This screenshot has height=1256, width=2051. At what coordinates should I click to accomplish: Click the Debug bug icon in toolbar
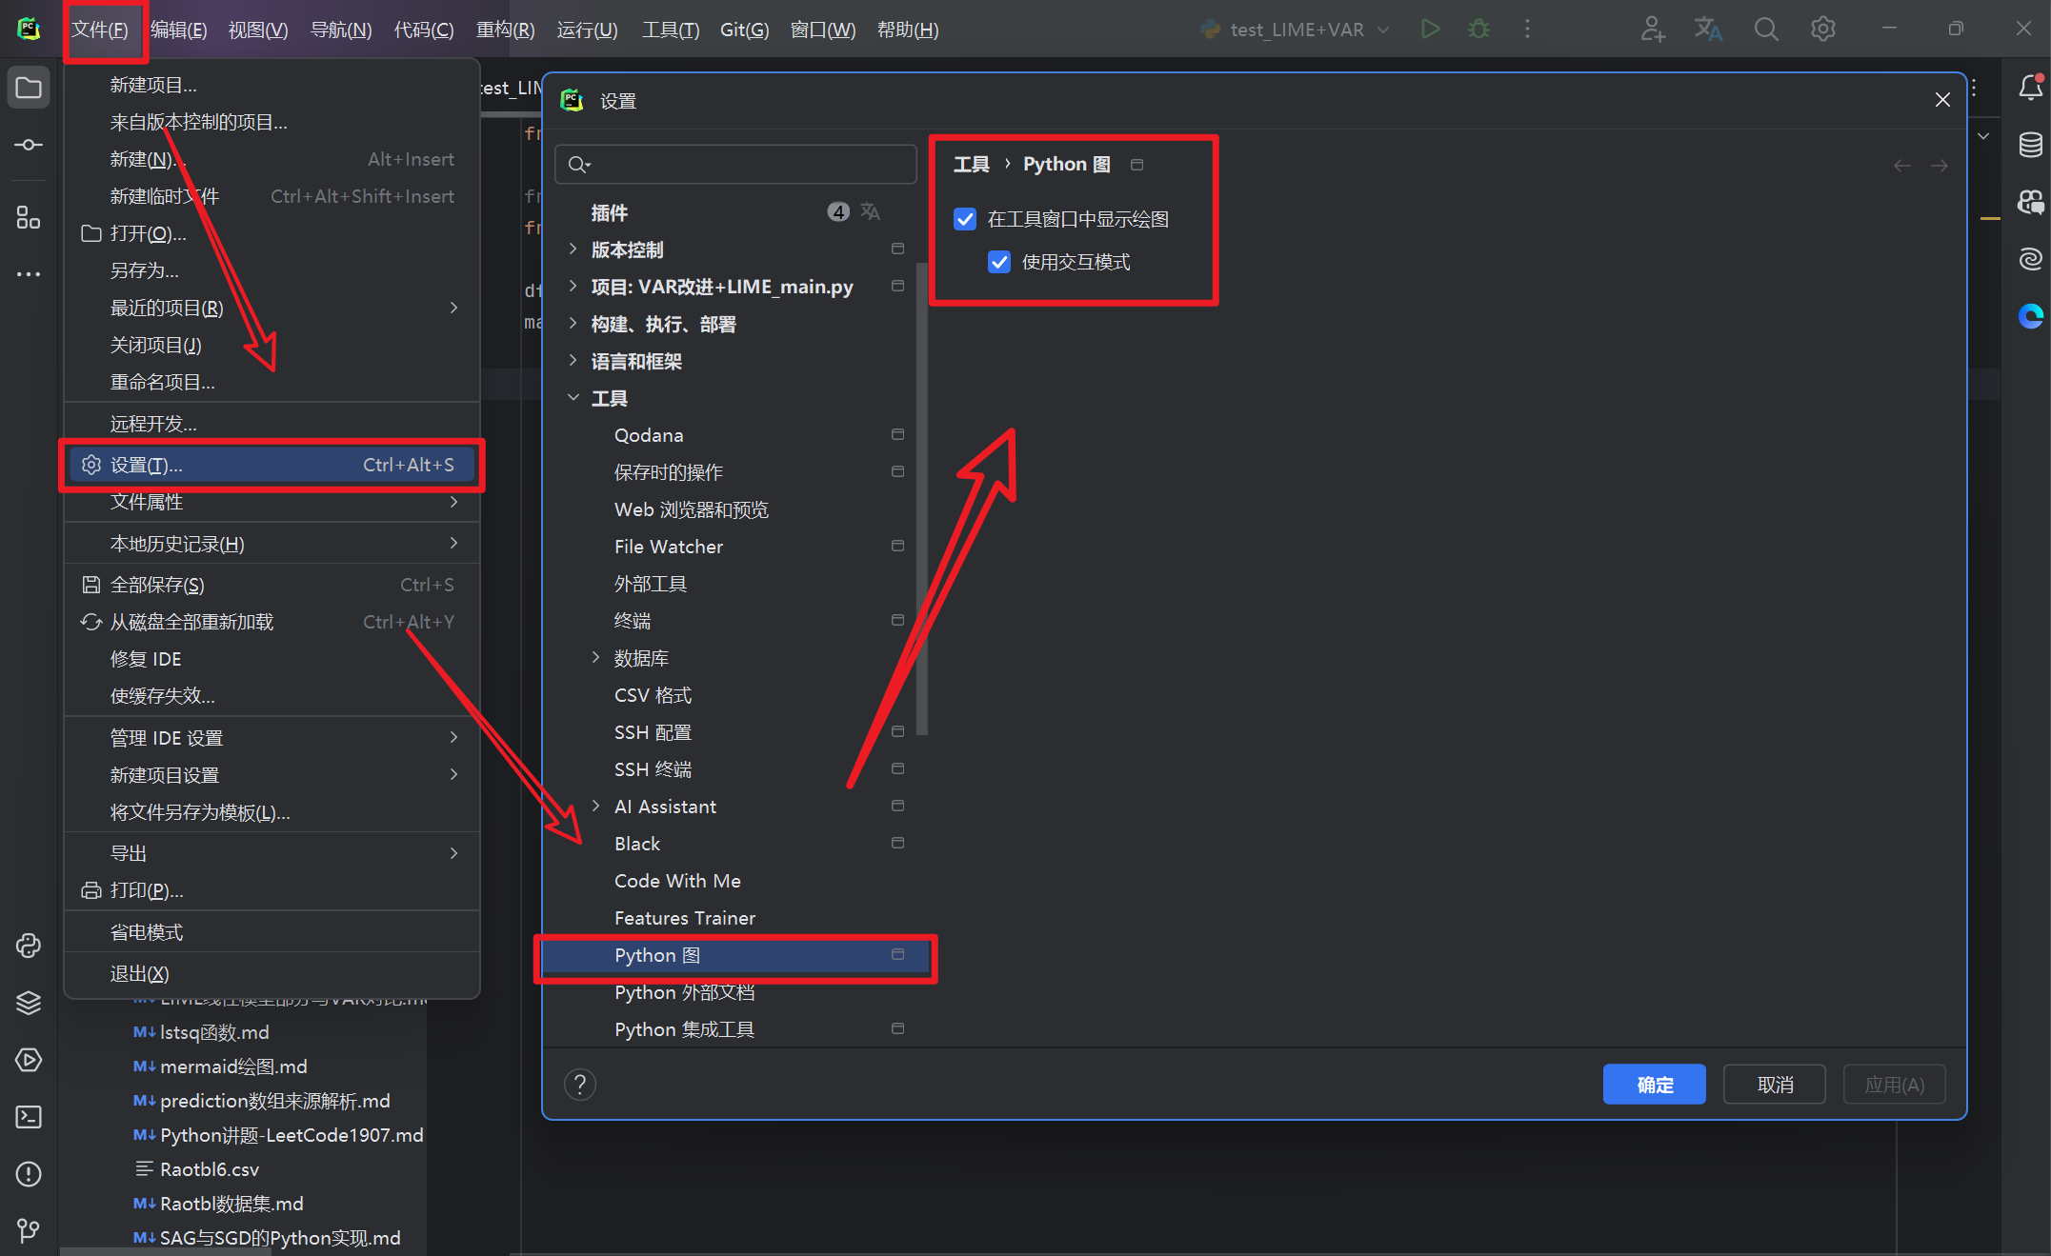1478,29
